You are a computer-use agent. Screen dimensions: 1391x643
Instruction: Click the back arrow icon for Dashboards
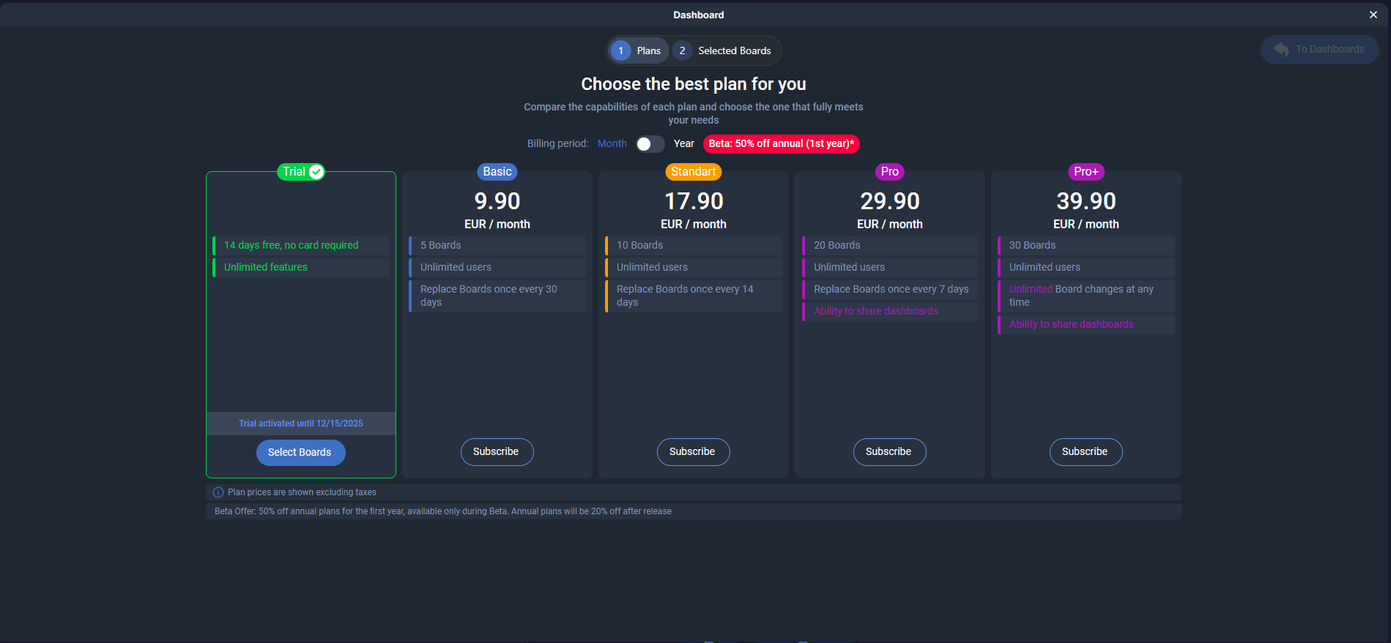pyautogui.click(x=1281, y=49)
